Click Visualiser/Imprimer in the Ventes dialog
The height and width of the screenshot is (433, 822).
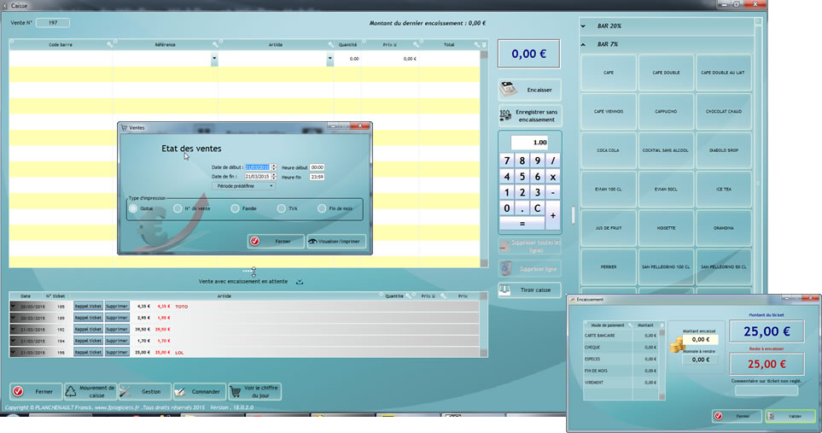click(336, 242)
